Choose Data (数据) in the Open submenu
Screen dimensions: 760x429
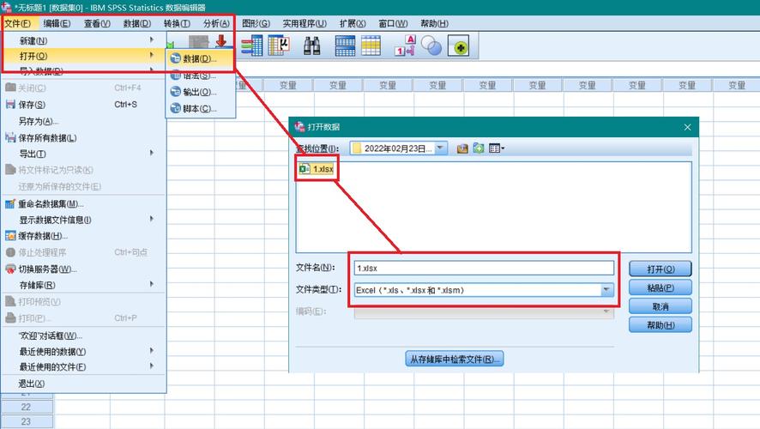(x=201, y=58)
